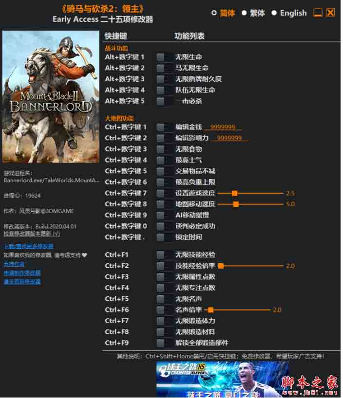343x398 pixels.
Task: Click the Ctrl+数字键 0 hotkey label
Action: pyautogui.click(x=126, y=226)
